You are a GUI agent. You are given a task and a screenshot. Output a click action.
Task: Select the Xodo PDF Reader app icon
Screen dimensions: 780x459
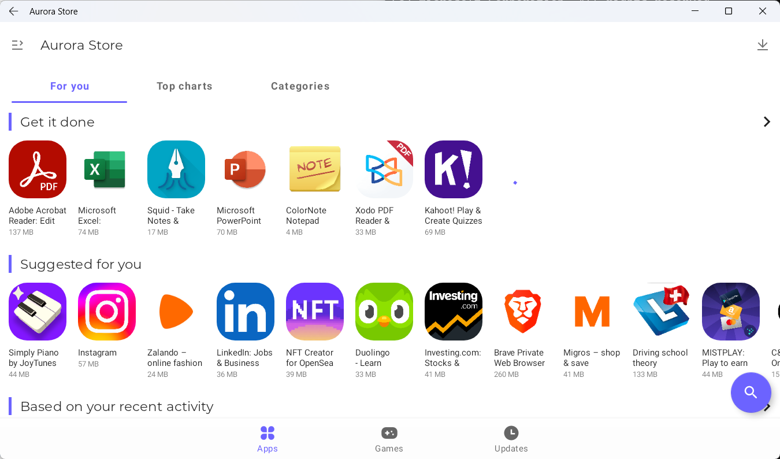pyautogui.click(x=384, y=169)
